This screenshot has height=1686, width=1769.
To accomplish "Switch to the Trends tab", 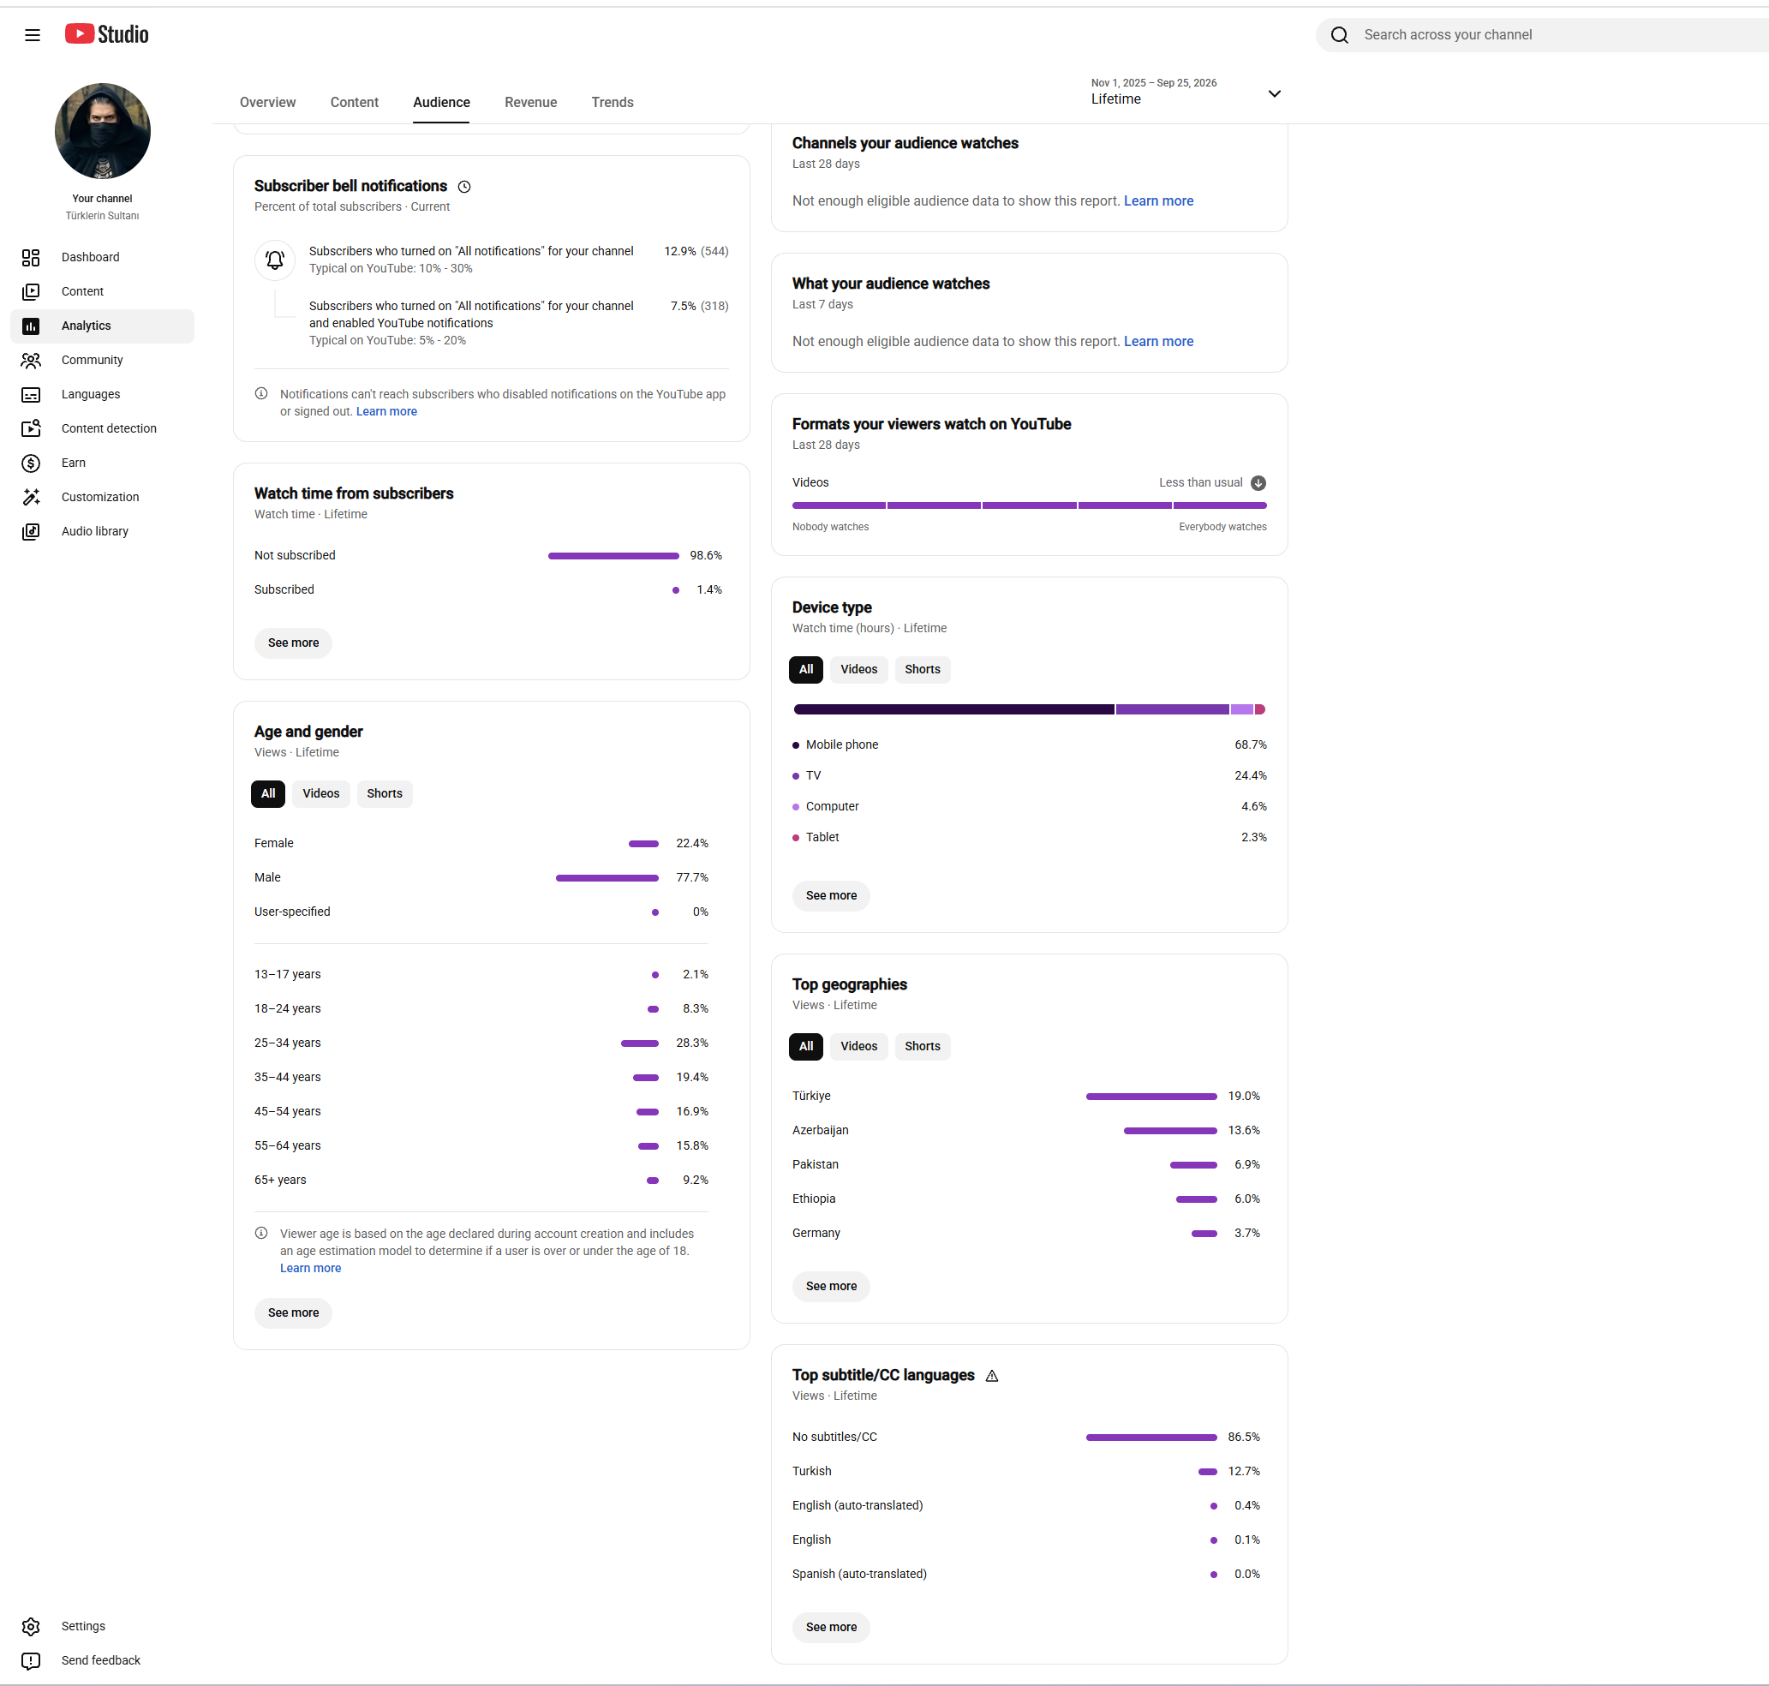I will [x=613, y=103].
